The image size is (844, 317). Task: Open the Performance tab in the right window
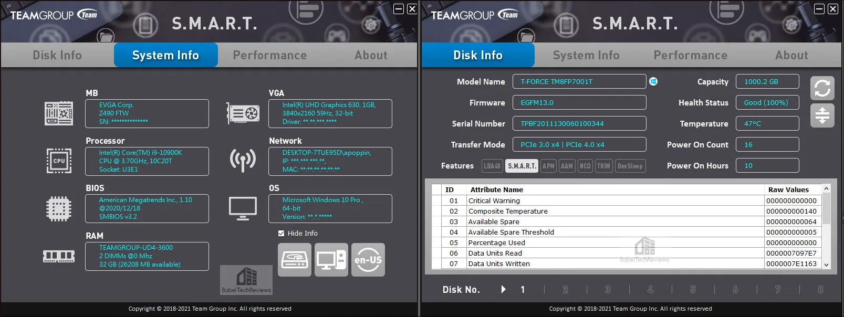(691, 55)
